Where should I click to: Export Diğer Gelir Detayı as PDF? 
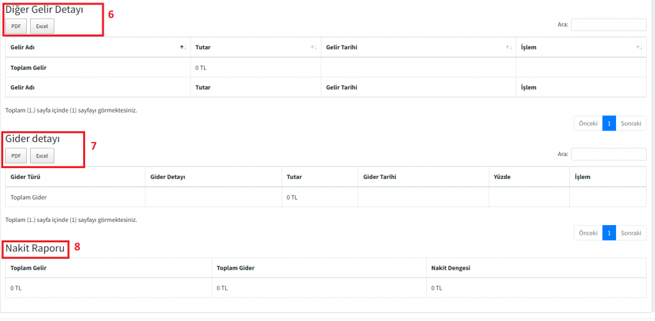click(x=16, y=26)
